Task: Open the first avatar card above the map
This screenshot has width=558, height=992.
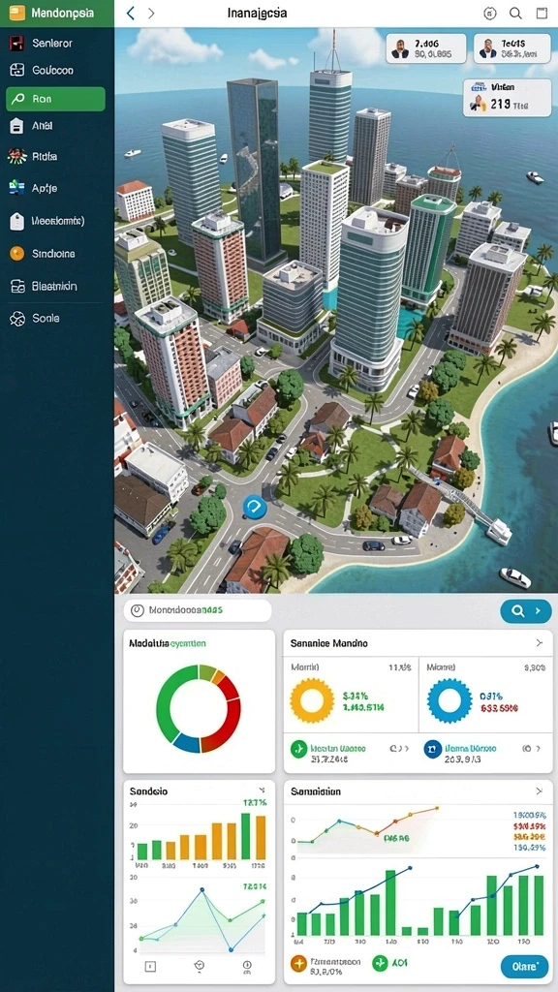Action: (426, 48)
